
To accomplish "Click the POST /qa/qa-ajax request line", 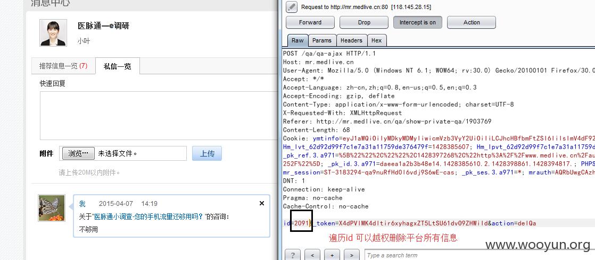I will [329, 54].
